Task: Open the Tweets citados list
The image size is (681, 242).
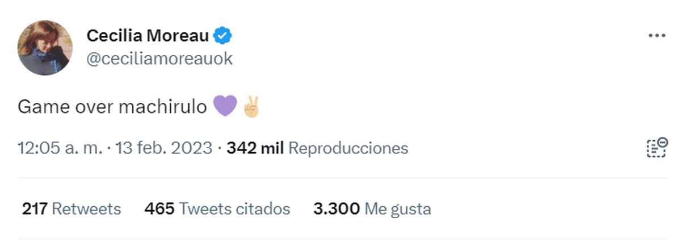Action: [234, 209]
